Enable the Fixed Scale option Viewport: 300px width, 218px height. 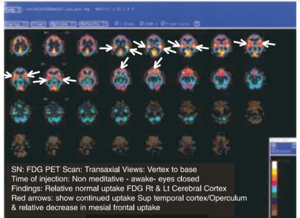pos(175,24)
